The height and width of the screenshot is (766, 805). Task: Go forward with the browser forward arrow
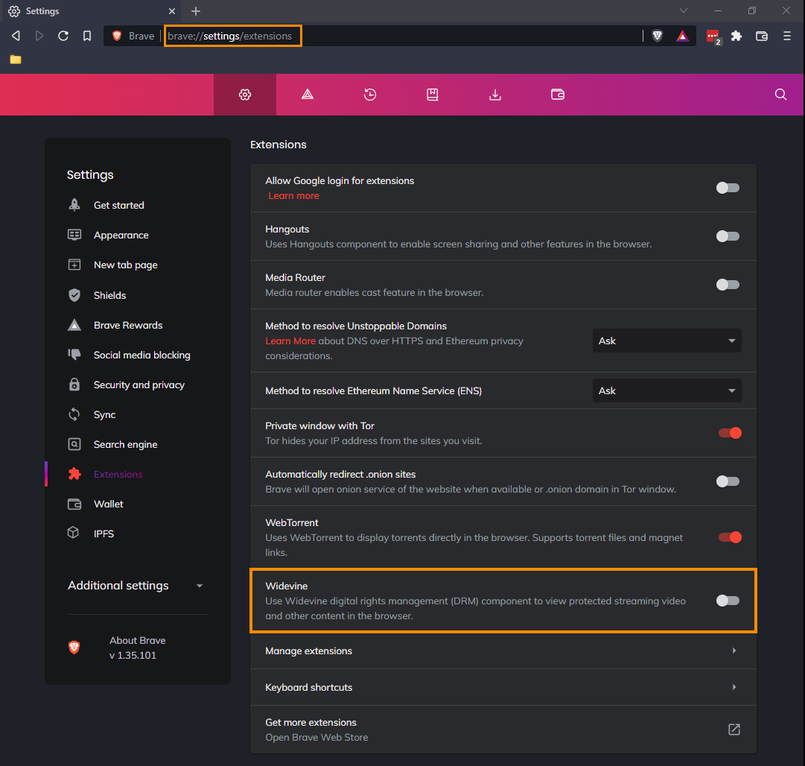(39, 36)
